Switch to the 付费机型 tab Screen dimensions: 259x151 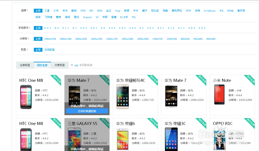pos(60,65)
